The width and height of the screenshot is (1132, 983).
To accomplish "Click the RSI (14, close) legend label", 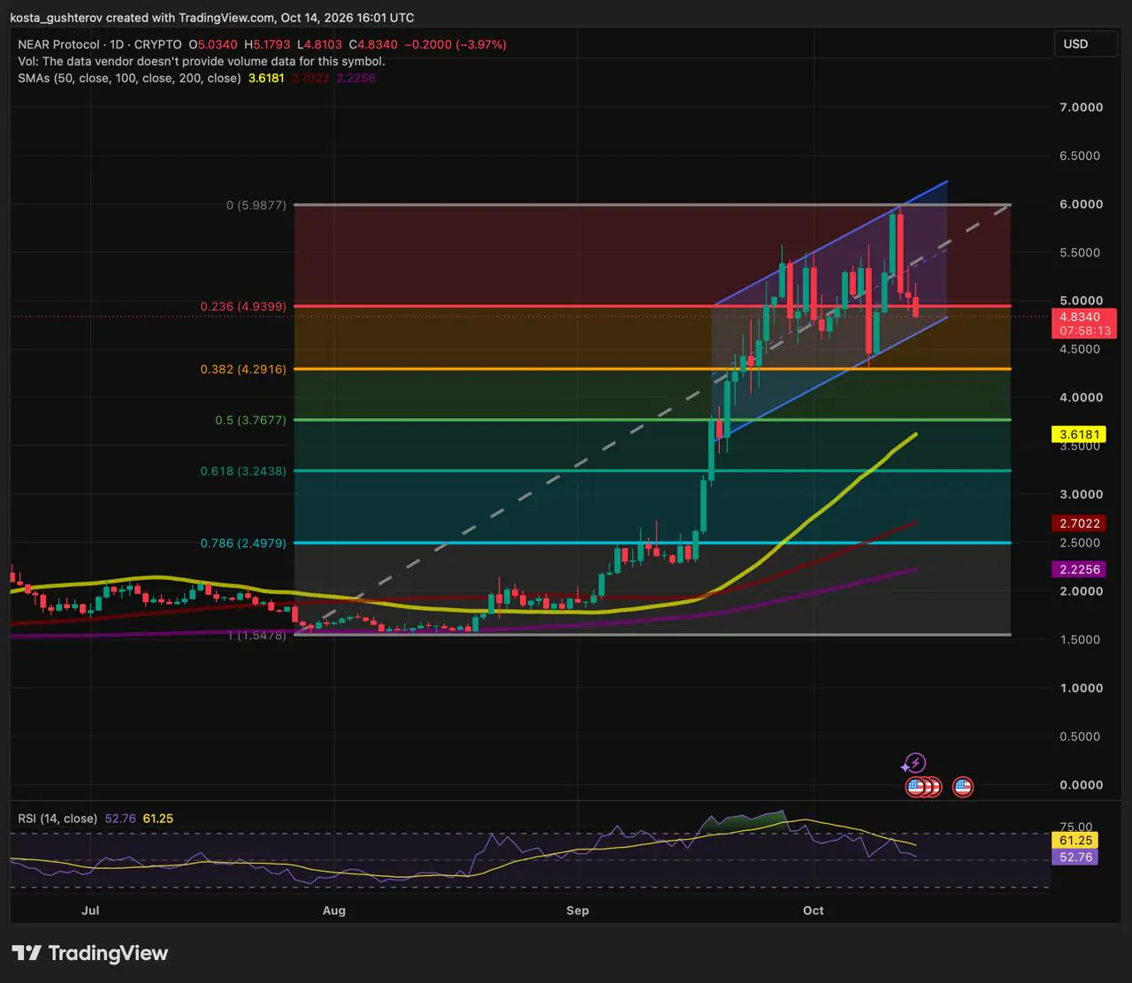I will coord(58,819).
